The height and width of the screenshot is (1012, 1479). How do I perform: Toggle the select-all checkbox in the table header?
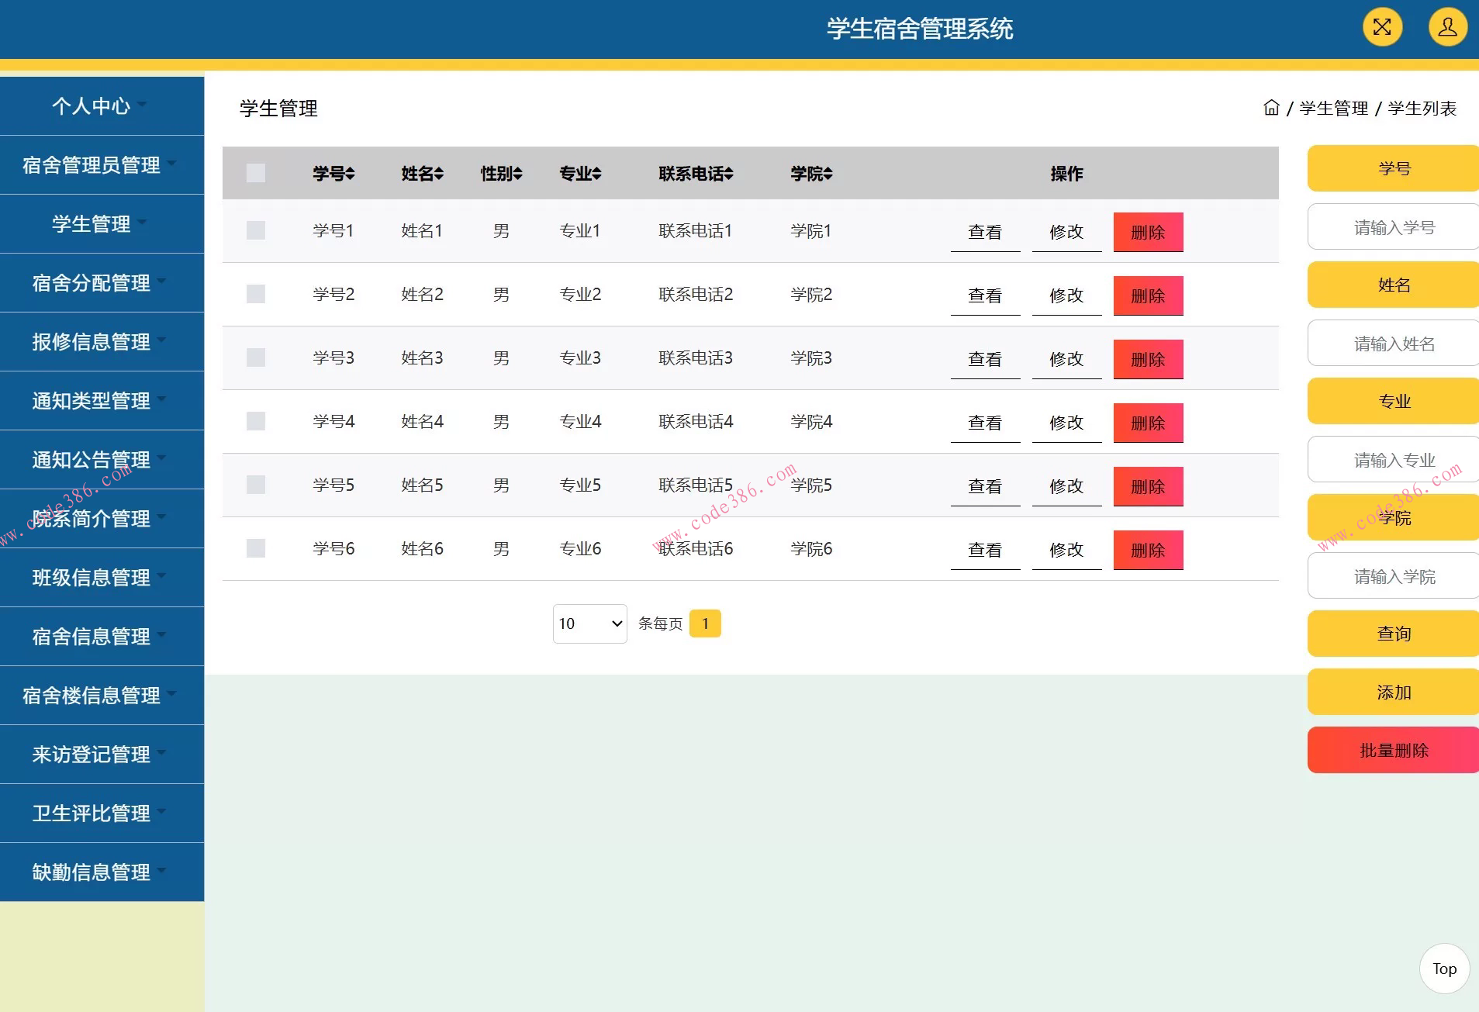[256, 173]
